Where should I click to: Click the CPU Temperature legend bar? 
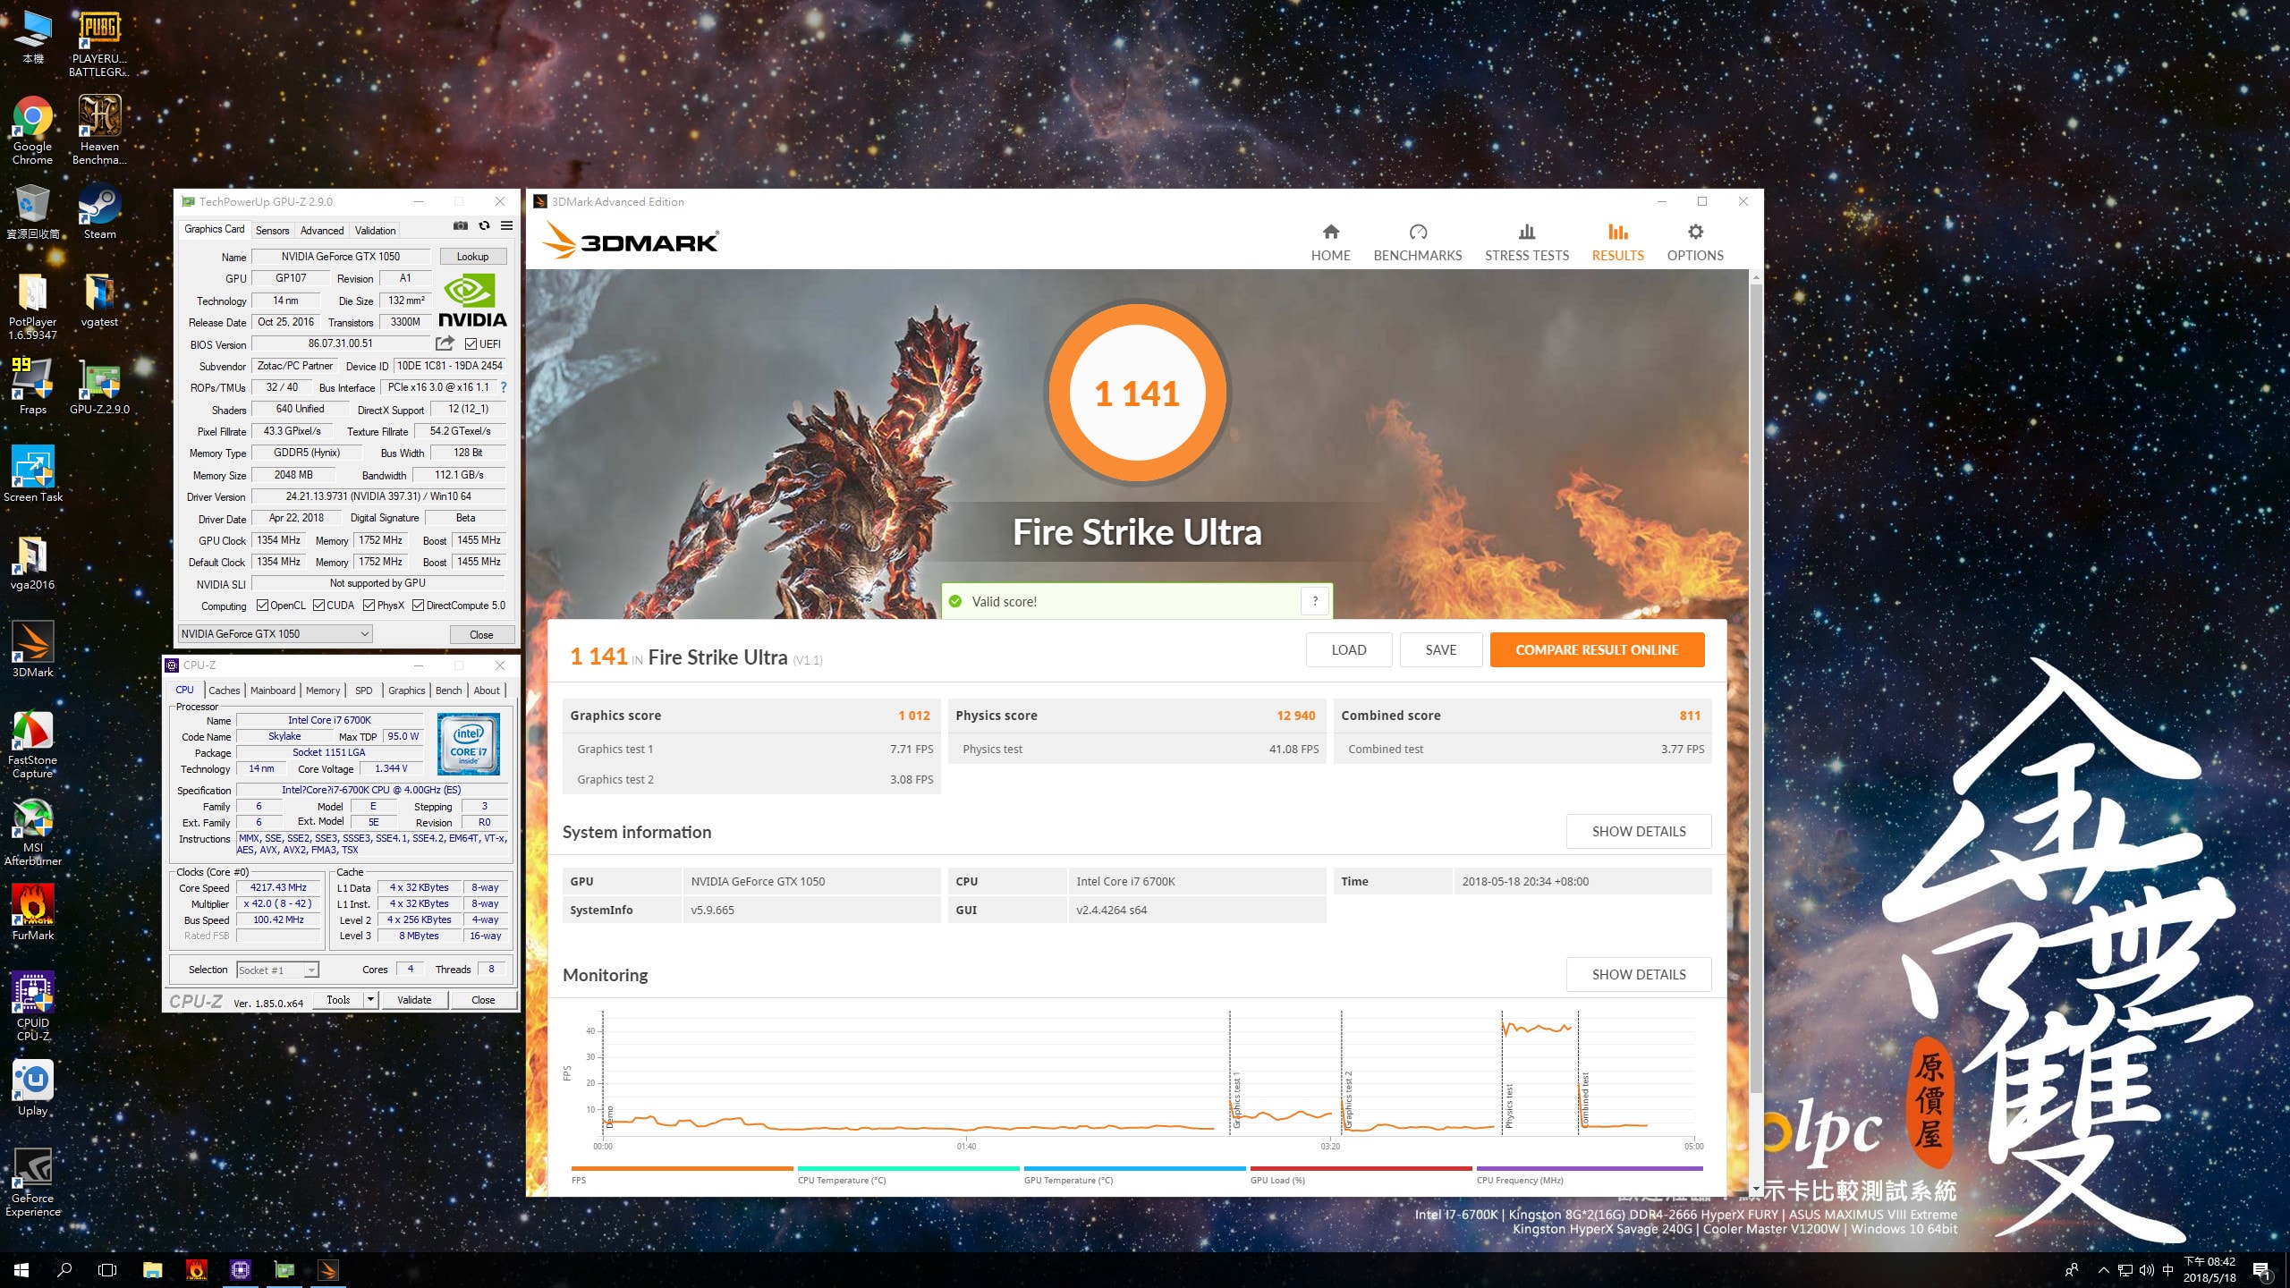tap(908, 1168)
